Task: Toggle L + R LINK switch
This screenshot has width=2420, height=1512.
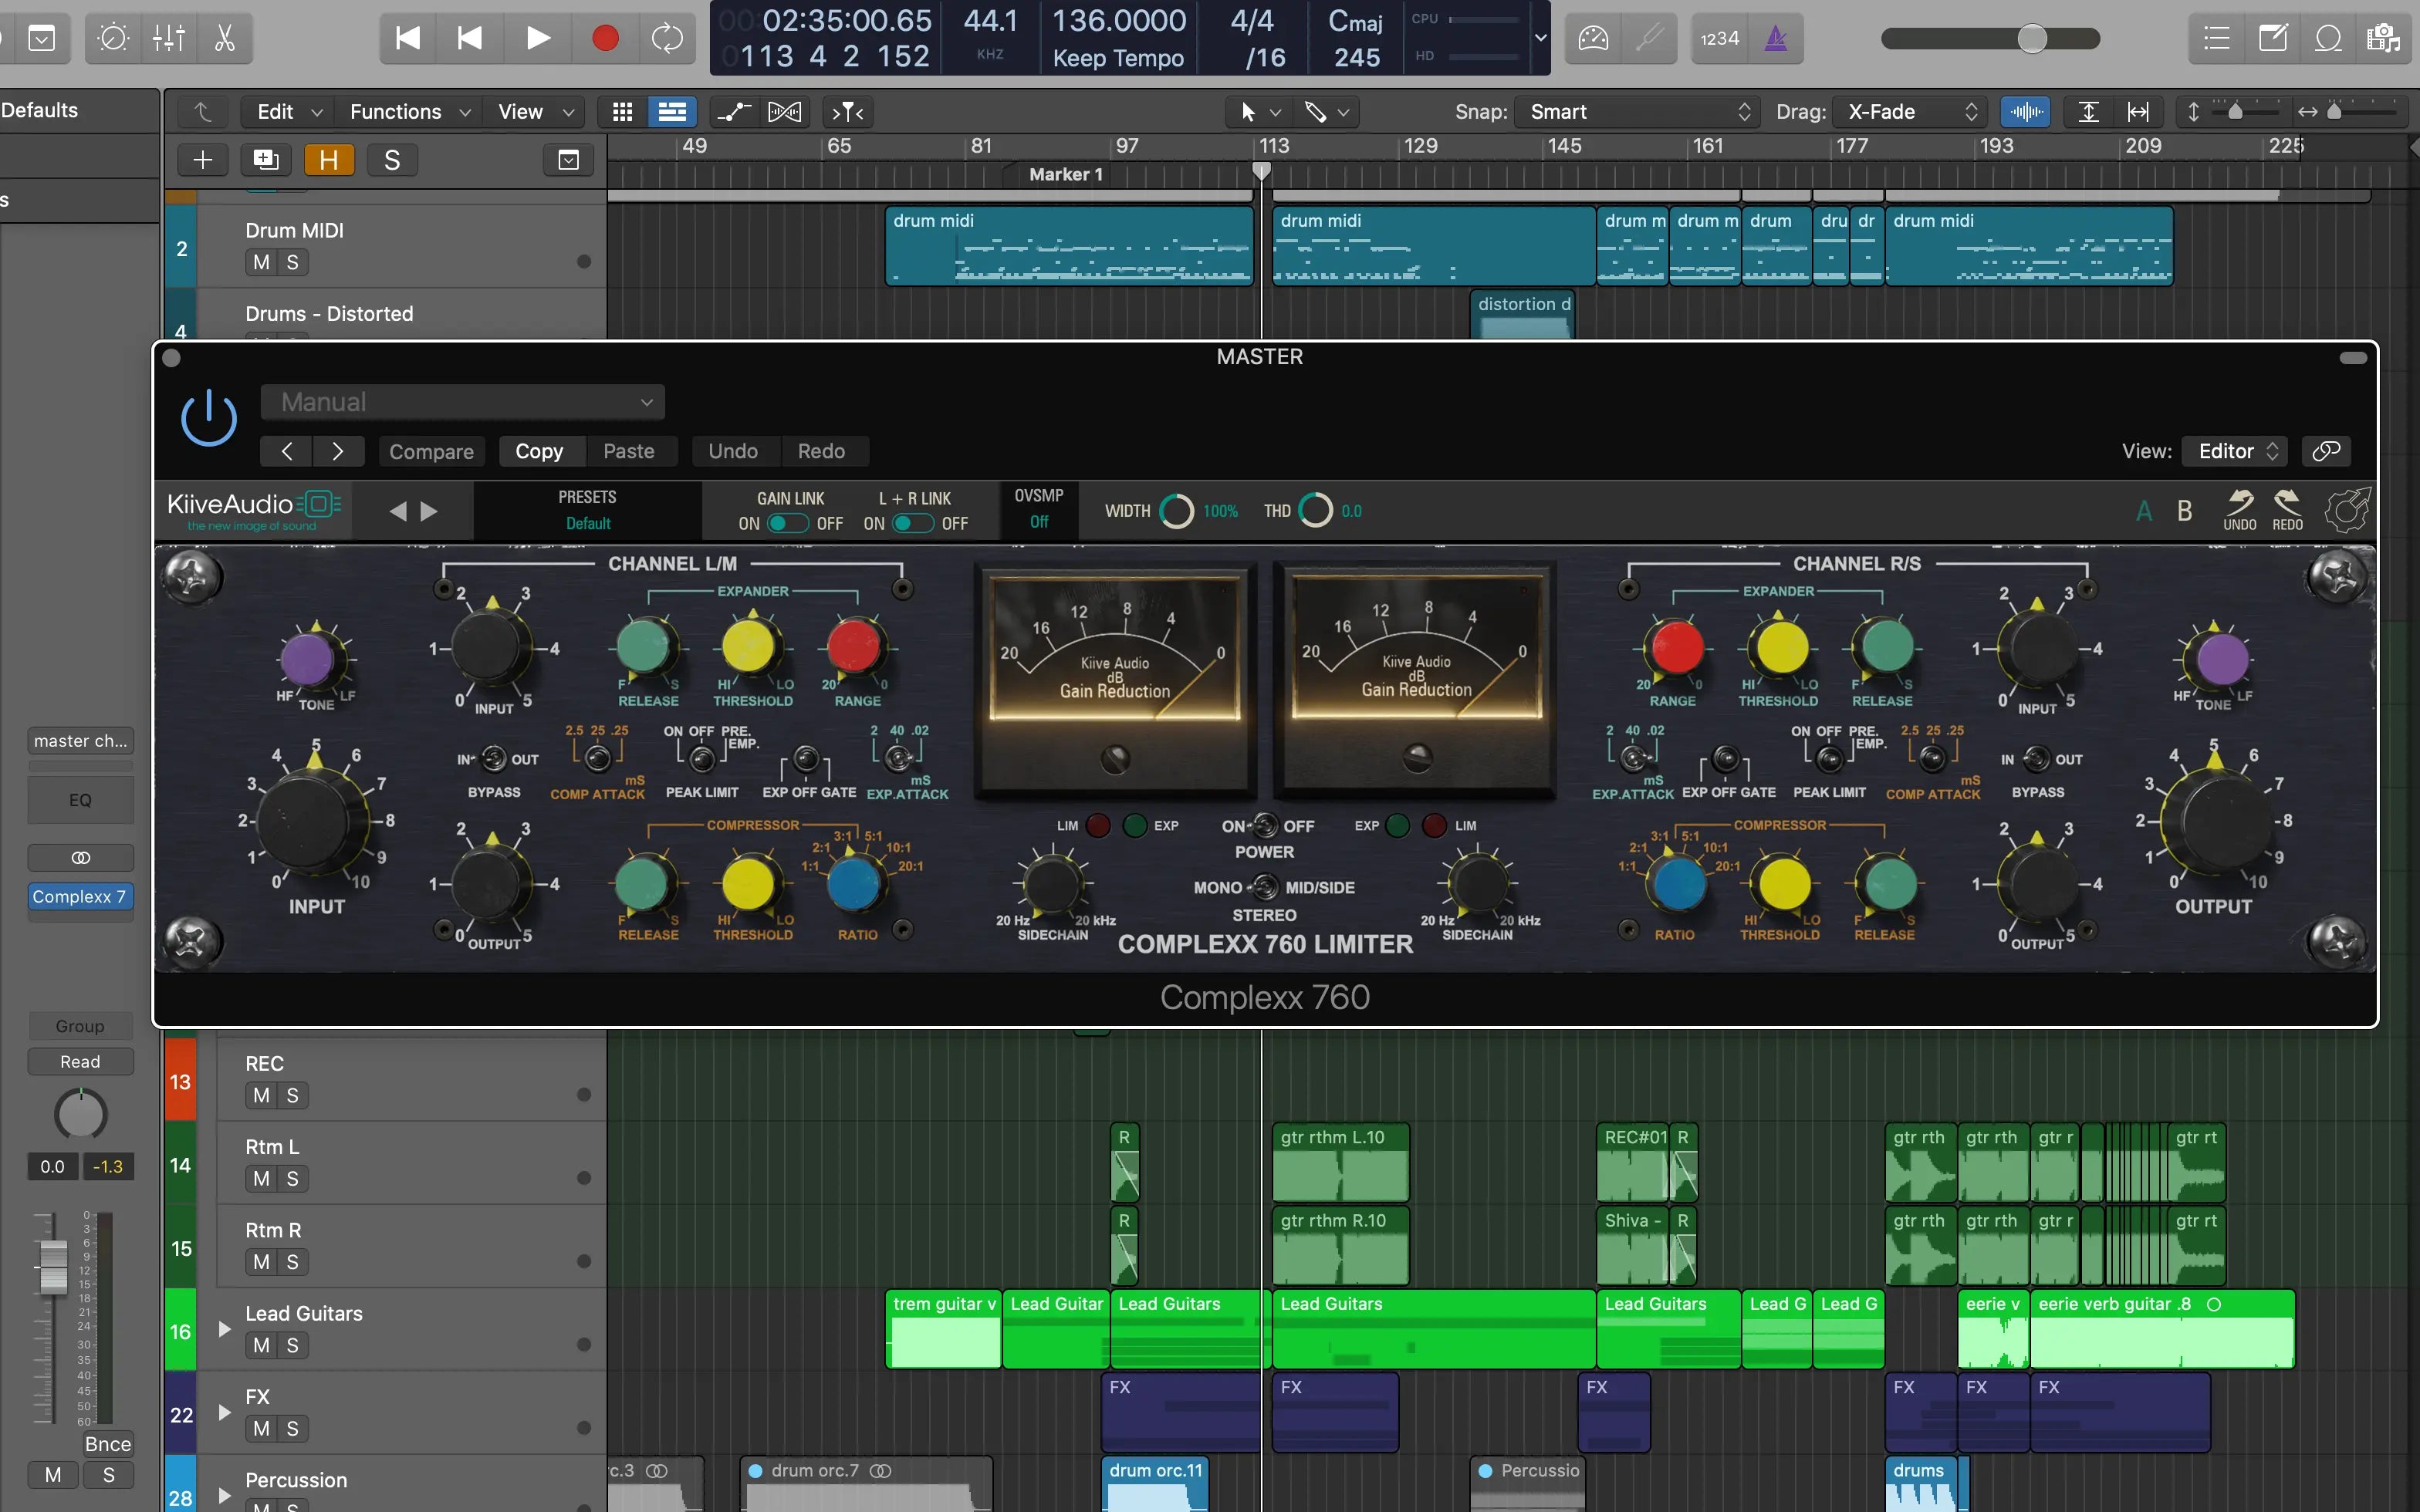Action: click(x=912, y=523)
